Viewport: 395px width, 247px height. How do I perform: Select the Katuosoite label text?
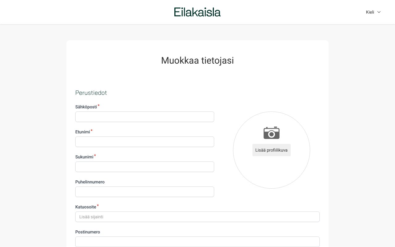coord(86,207)
